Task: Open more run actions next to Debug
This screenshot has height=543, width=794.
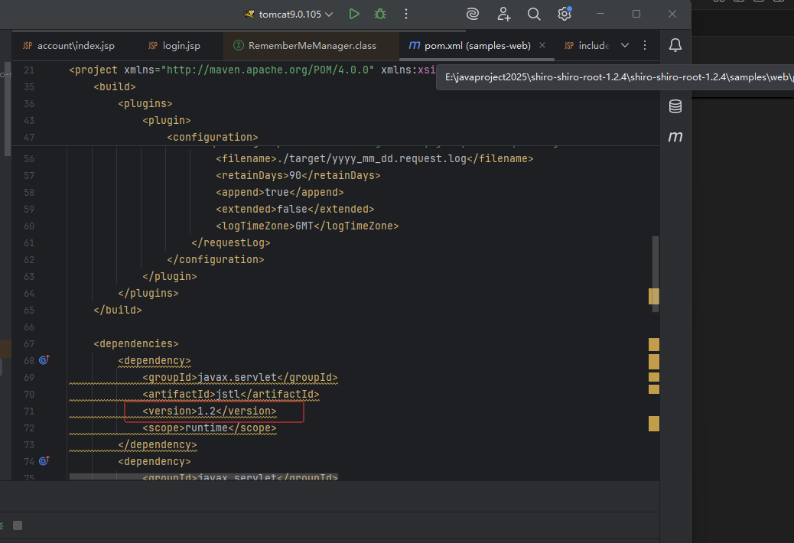Action: pos(406,14)
